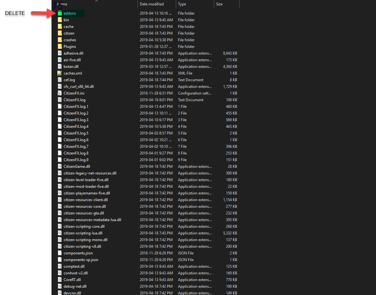Screen dimensions: 376x295
Task: Click the cef.log document icon
Action: click(60, 80)
